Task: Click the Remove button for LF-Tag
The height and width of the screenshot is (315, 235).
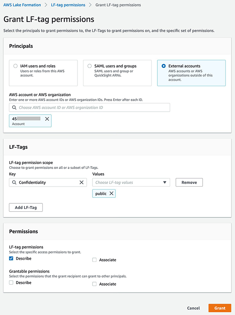Action: tap(189, 182)
